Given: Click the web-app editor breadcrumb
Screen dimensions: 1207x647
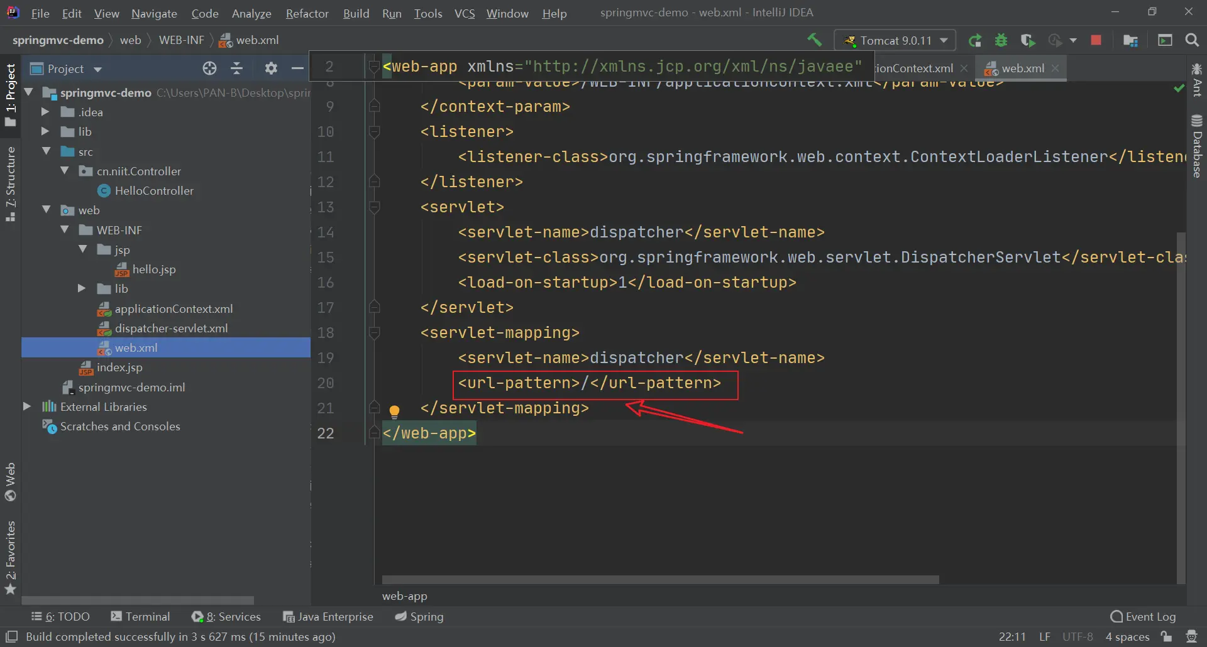Looking at the screenshot, I should [x=404, y=596].
